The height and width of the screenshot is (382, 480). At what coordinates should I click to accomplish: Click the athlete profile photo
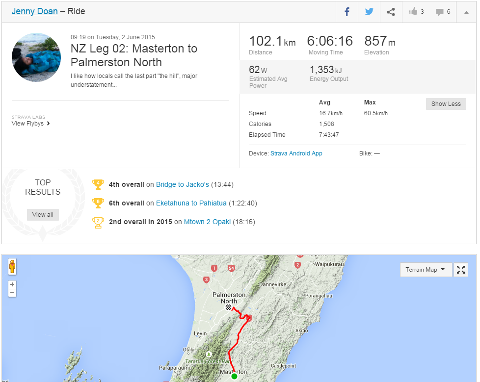[x=36, y=57]
